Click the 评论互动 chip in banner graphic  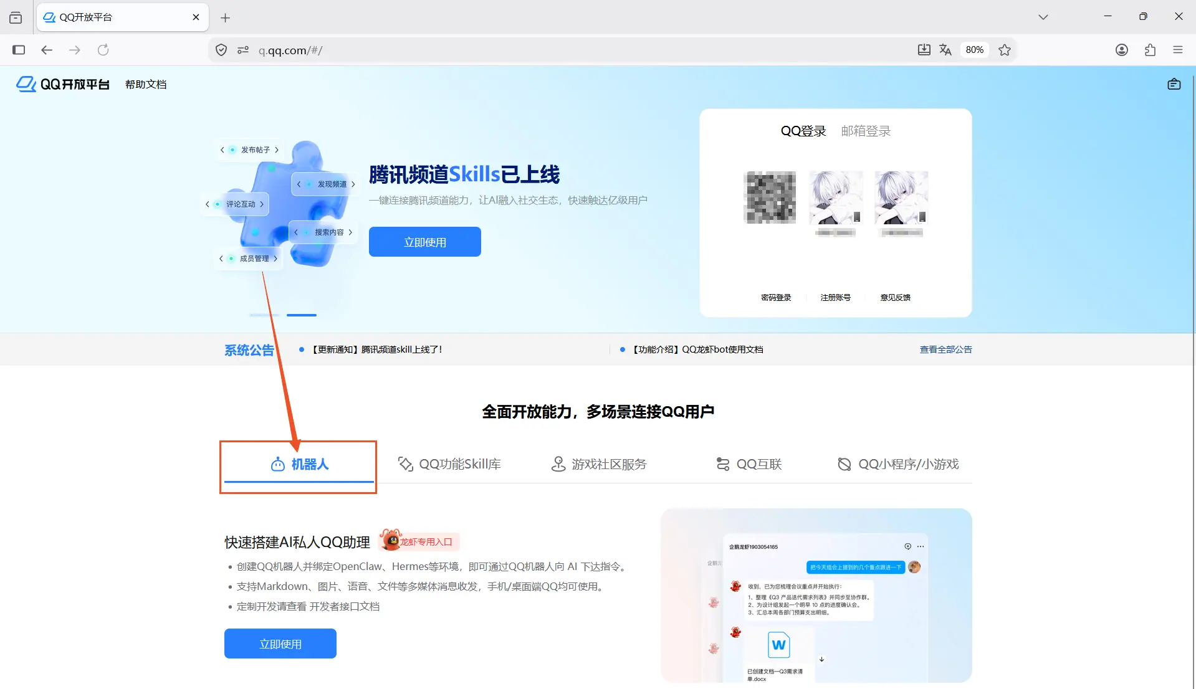[x=235, y=204]
